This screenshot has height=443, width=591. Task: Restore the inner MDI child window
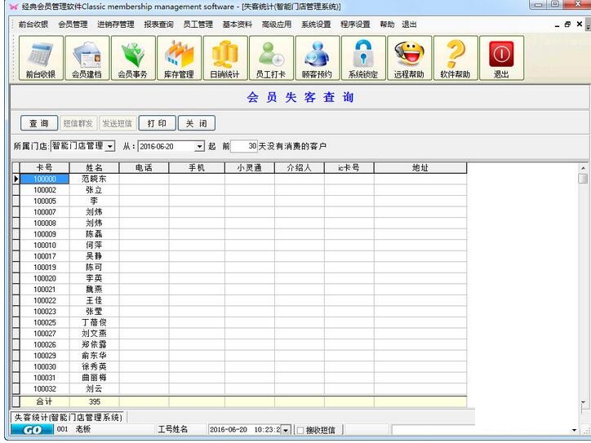coord(567,24)
